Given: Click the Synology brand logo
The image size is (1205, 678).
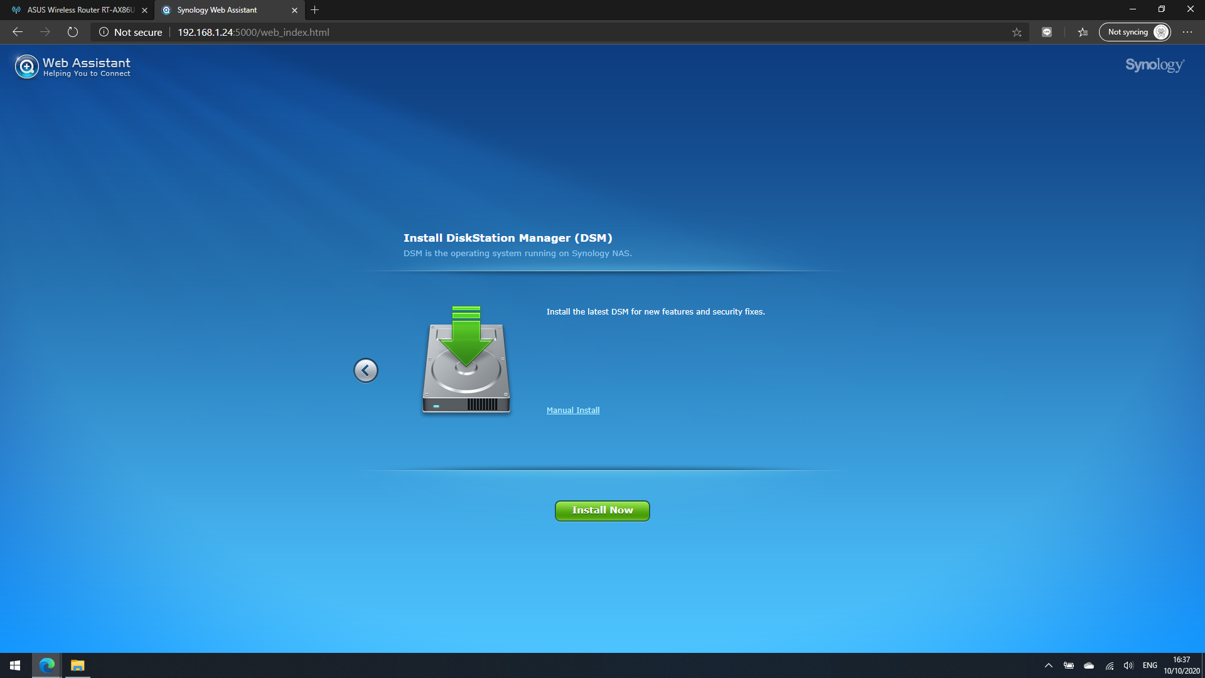Looking at the screenshot, I should 1155,65.
